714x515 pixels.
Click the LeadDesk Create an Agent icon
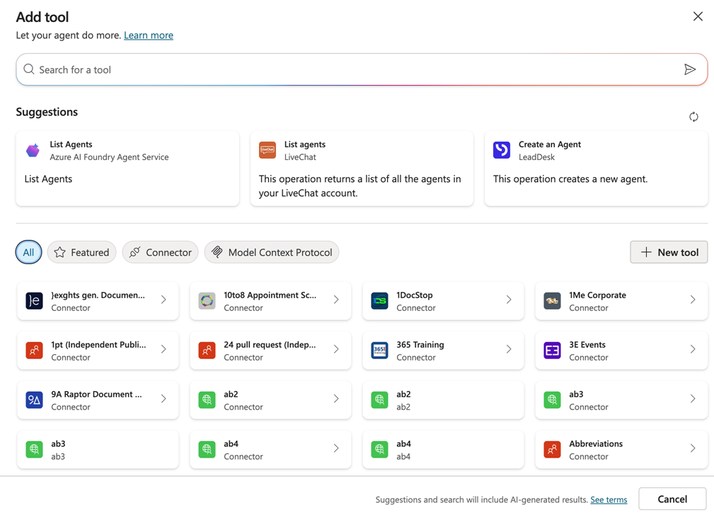[502, 150]
